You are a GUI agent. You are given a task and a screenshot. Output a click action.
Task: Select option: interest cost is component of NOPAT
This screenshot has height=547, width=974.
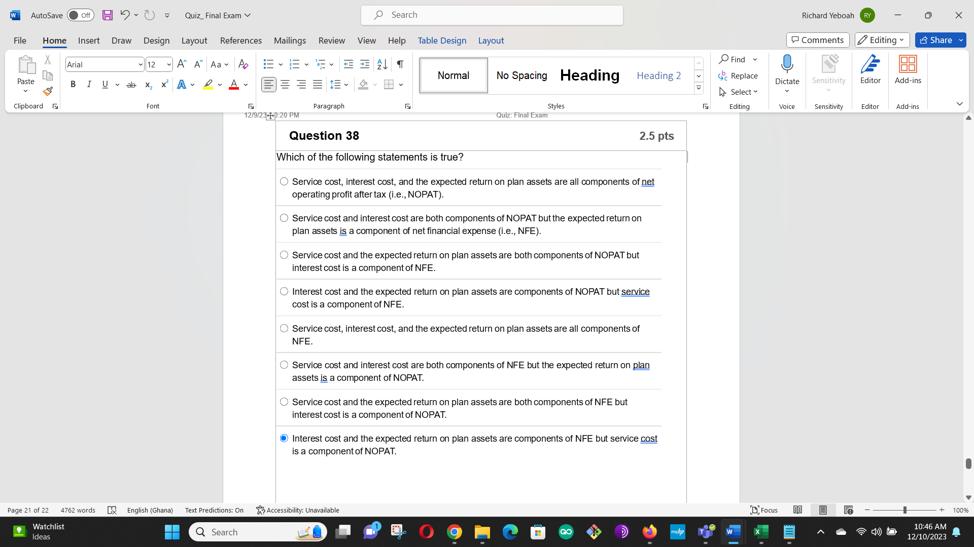point(284,402)
